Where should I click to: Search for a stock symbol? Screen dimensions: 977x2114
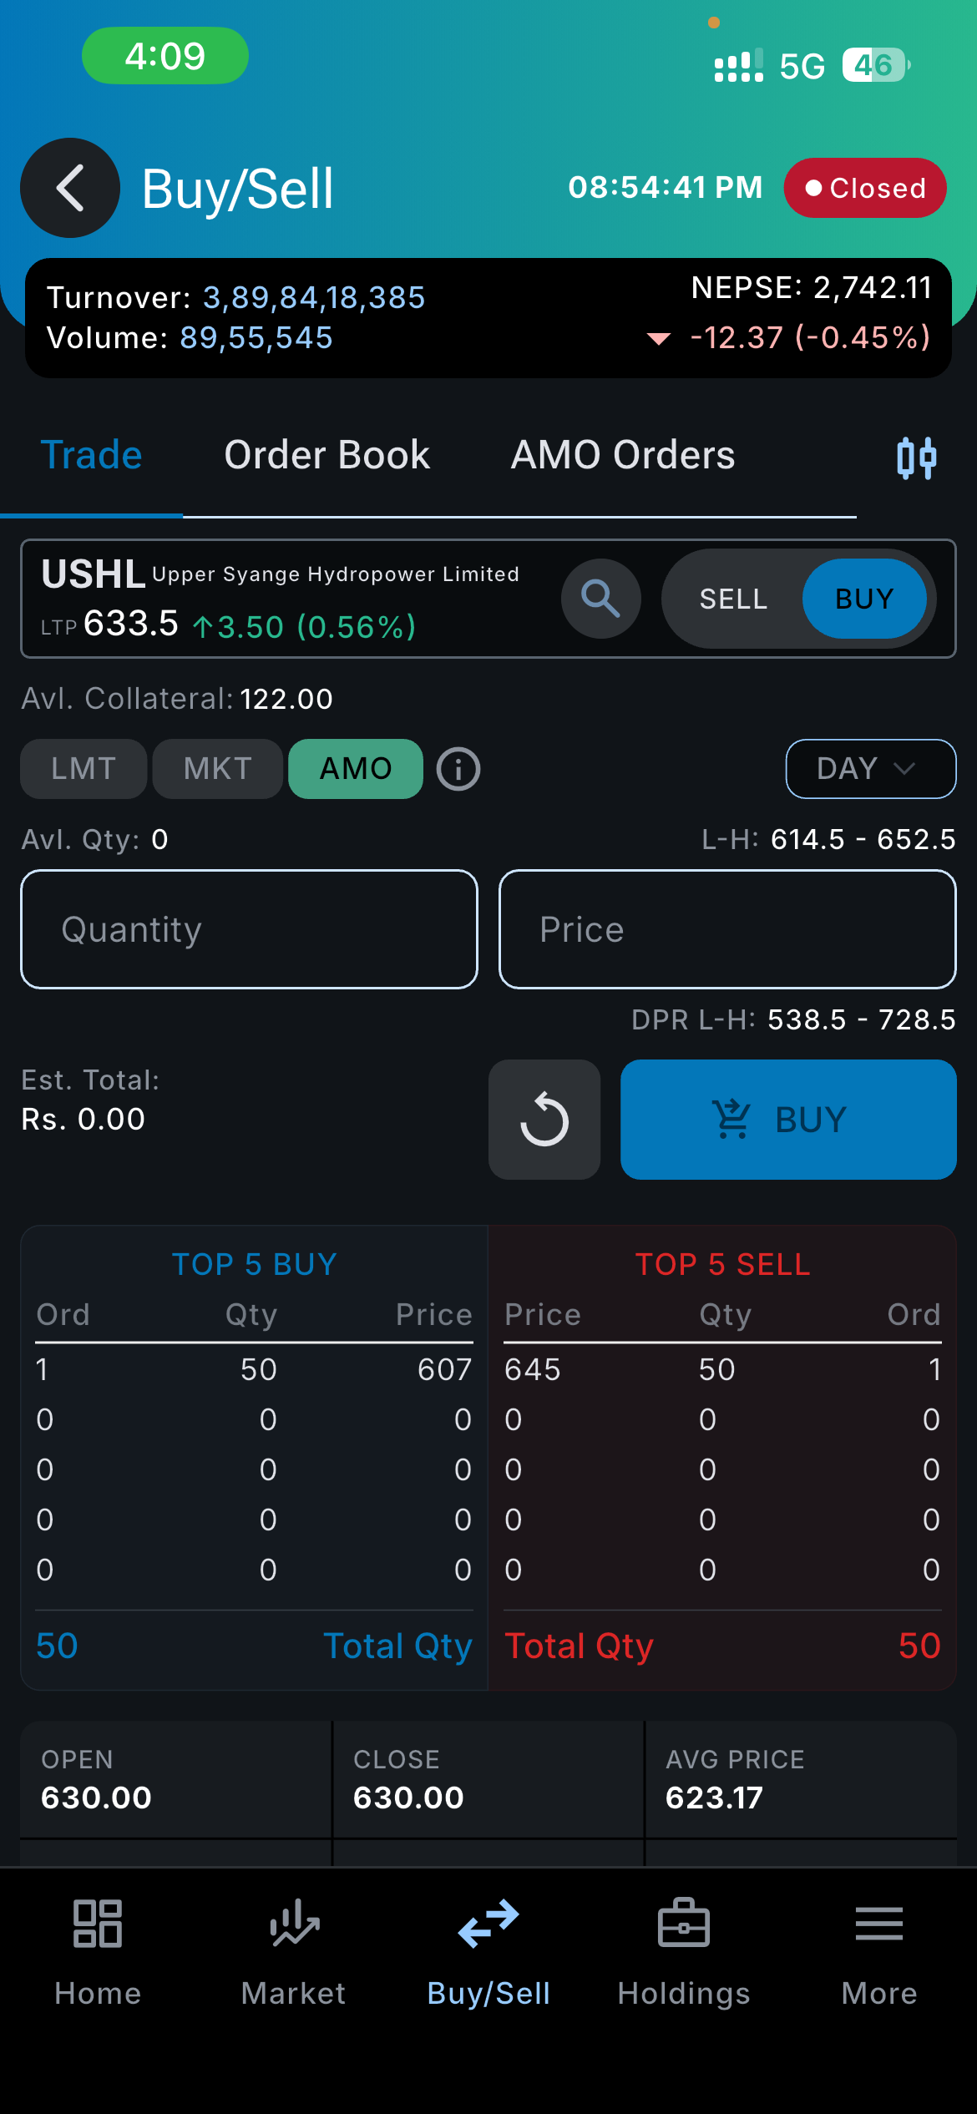point(600,599)
